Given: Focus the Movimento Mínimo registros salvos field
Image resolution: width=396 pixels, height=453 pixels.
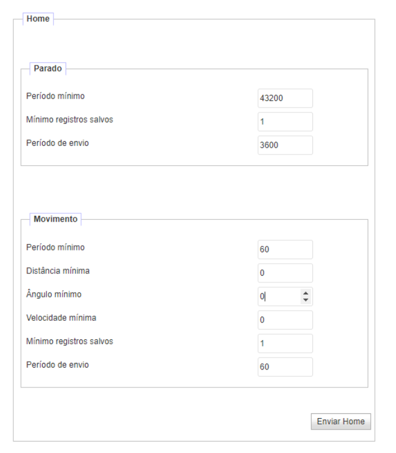Looking at the screenshot, I should tap(285, 343).
